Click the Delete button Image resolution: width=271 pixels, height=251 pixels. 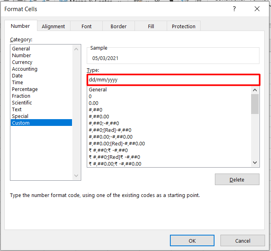237,180
